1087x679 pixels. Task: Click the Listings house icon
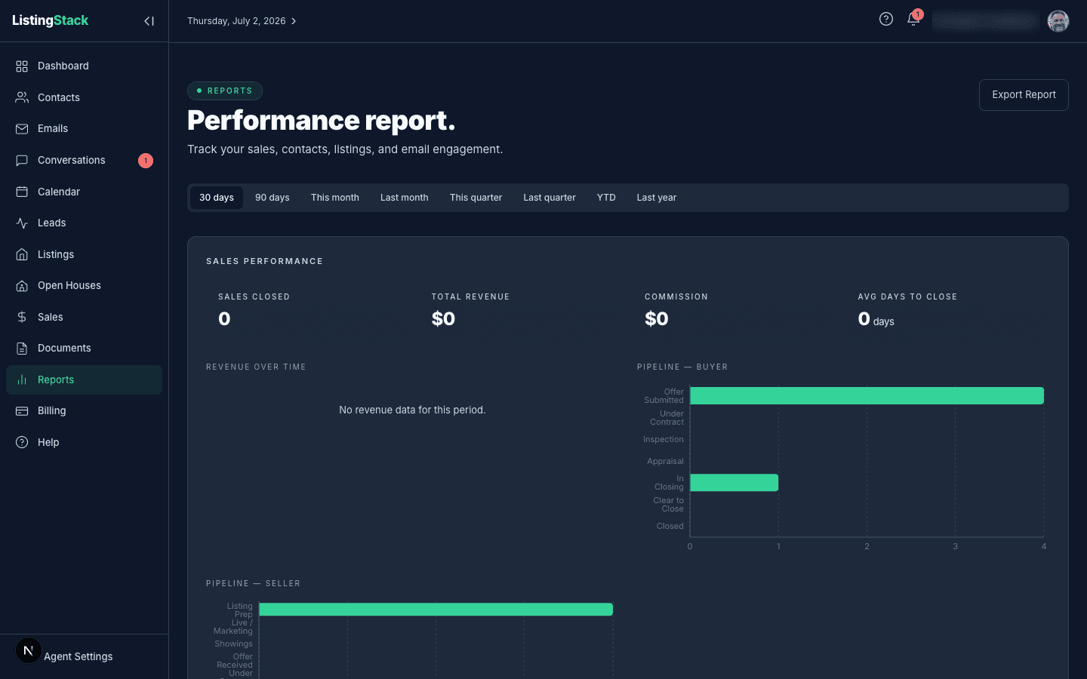(x=22, y=254)
